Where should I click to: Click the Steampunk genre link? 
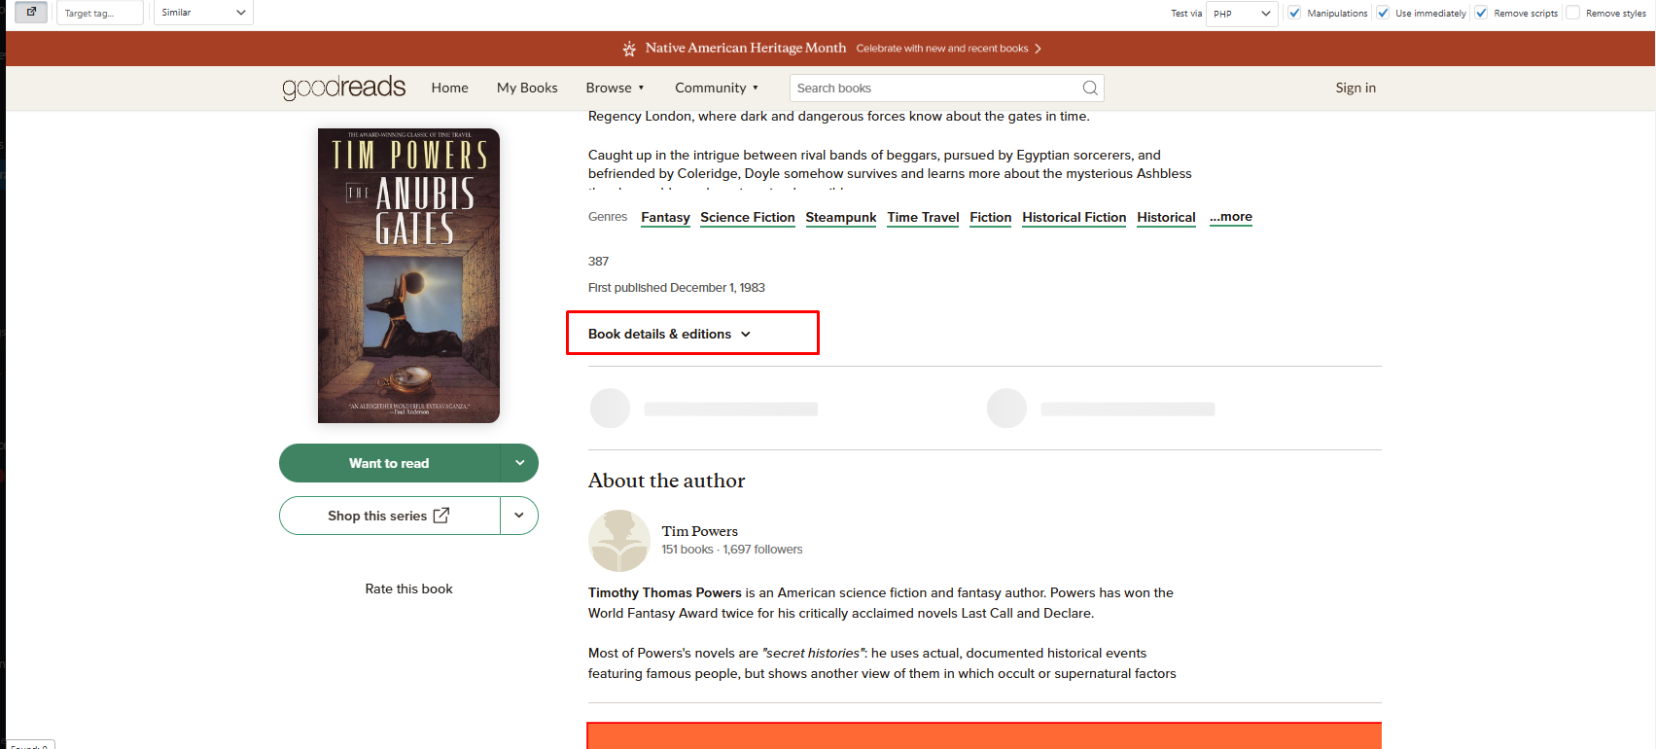coord(841,217)
